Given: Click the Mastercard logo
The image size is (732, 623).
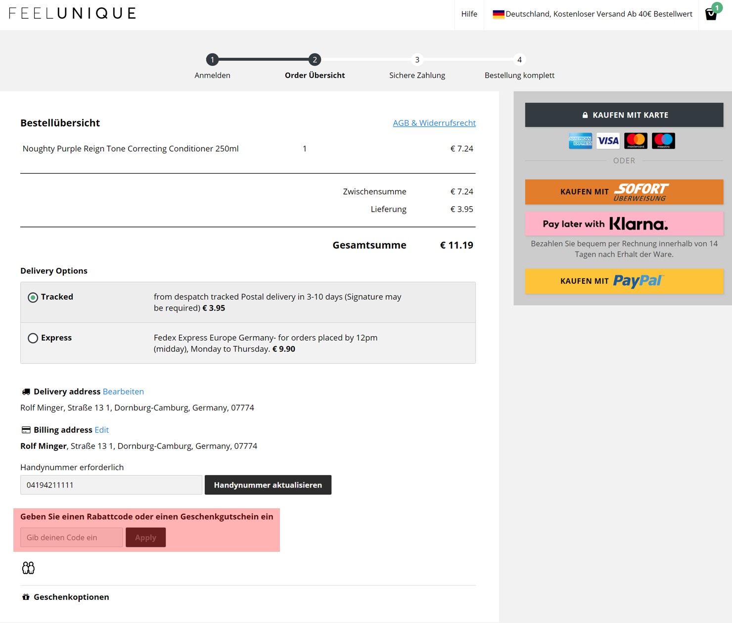Looking at the screenshot, I should [636, 141].
